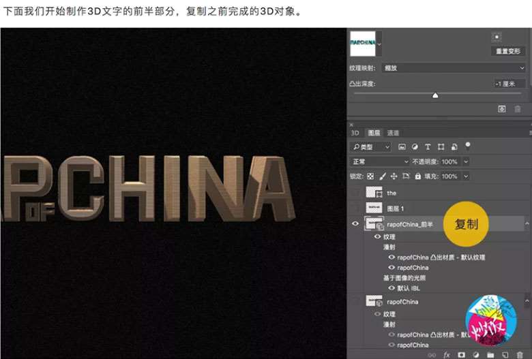Click the render icon in properties panel

coord(502,108)
